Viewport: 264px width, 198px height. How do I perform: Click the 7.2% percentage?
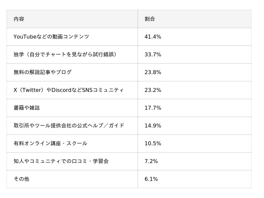point(151,161)
